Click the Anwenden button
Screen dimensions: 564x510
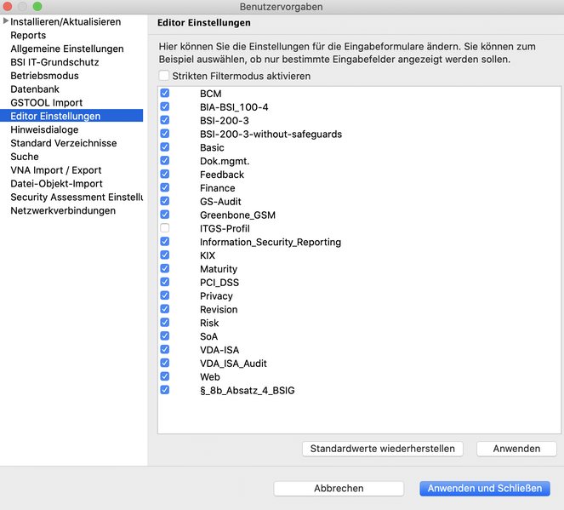click(x=516, y=449)
